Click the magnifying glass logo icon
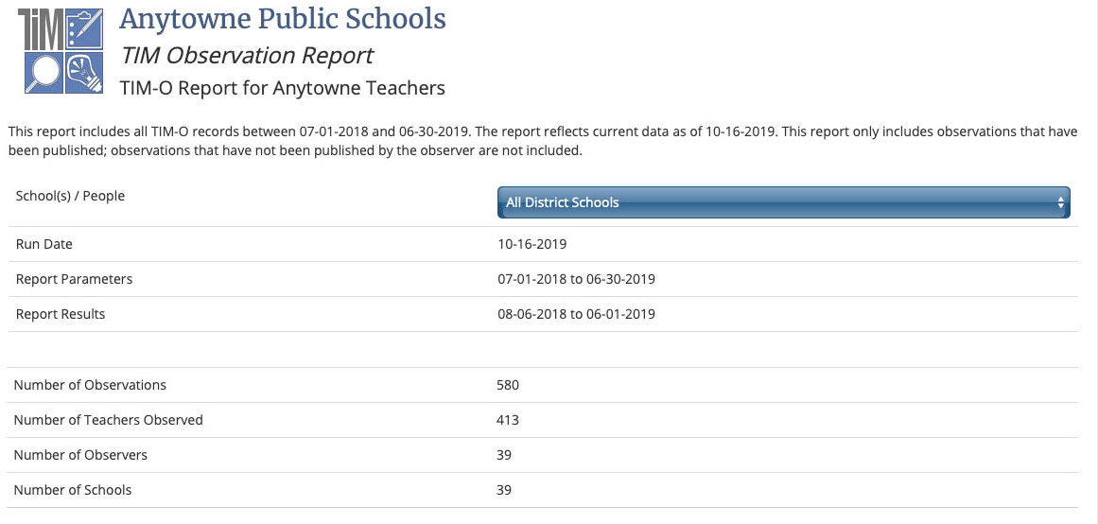Image resolution: width=1098 pixels, height=524 pixels. [43, 73]
